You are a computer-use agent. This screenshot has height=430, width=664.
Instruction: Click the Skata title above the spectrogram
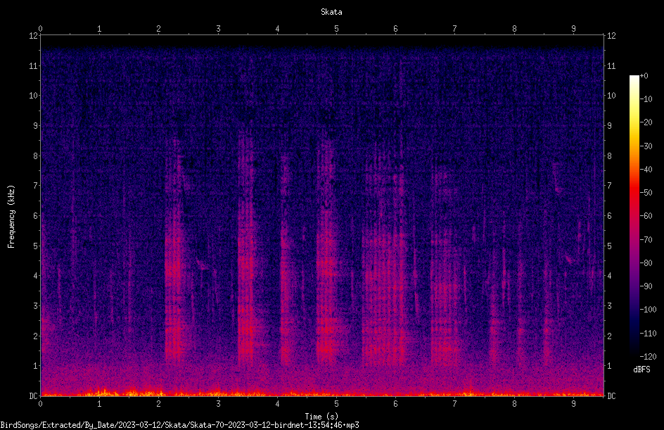point(331,12)
